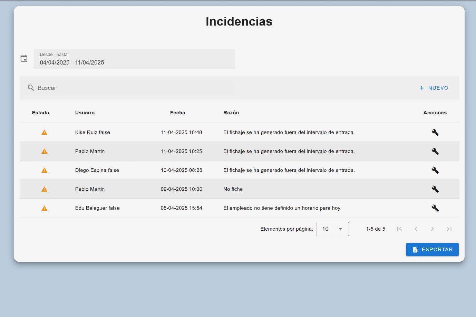Viewport: 476px width, 317px height.
Task: Click the calendar icon beside date range
Action: tap(24, 59)
